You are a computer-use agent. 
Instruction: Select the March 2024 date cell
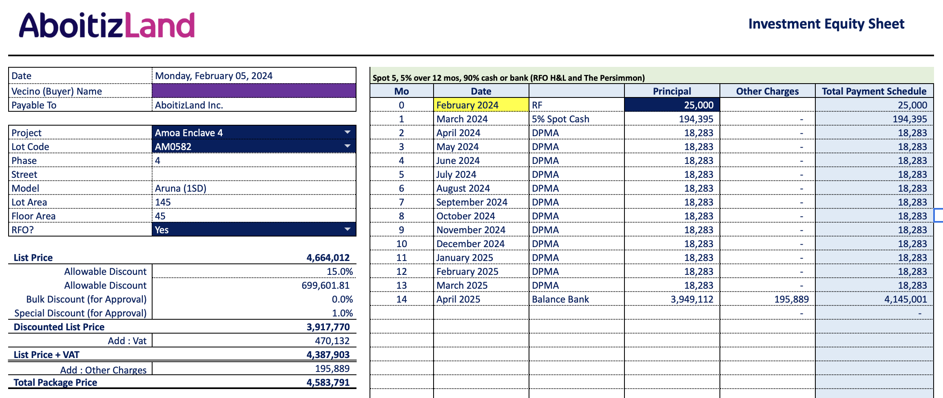tap(481, 119)
